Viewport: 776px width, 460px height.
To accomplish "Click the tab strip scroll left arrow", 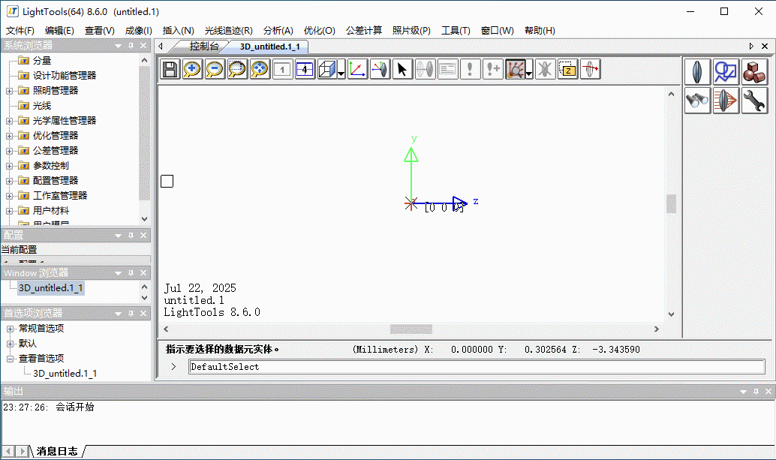I will 161,46.
